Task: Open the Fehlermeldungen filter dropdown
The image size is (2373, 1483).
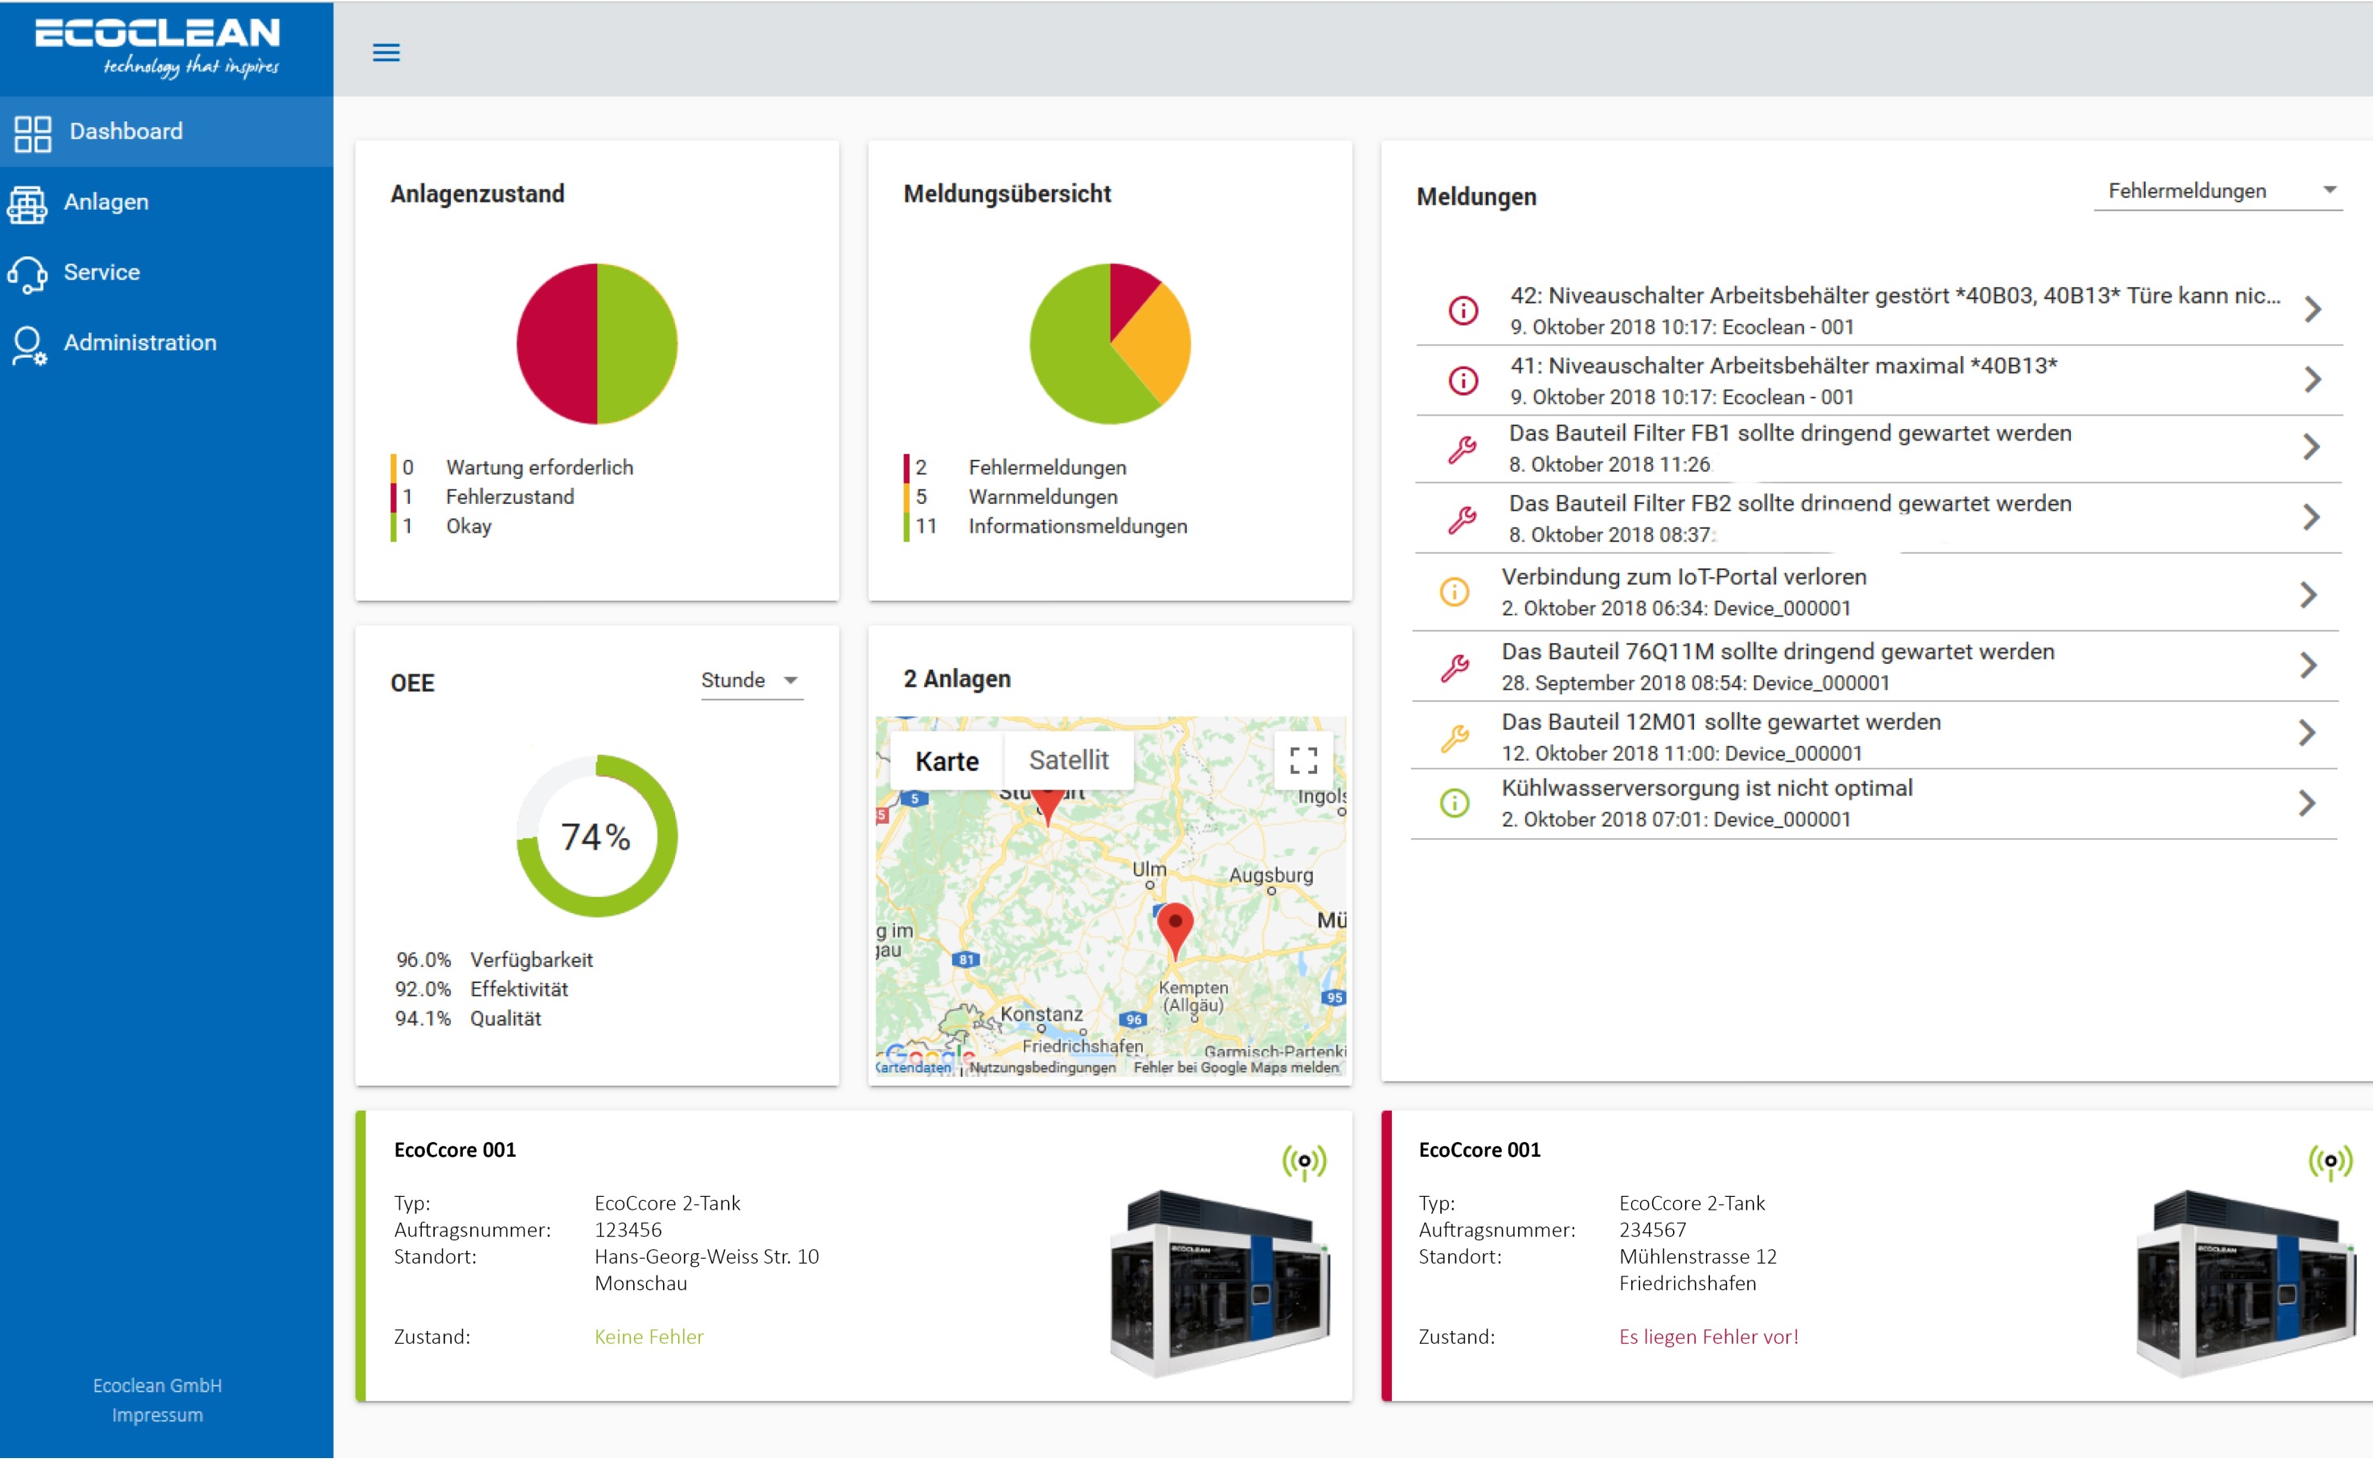Action: [x=2218, y=191]
